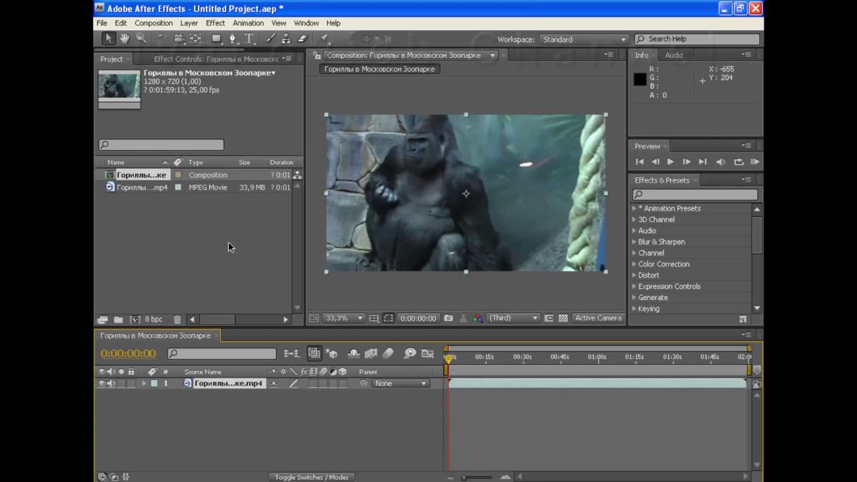Select the Pen tool
This screenshot has height=482, width=857.
233,39
